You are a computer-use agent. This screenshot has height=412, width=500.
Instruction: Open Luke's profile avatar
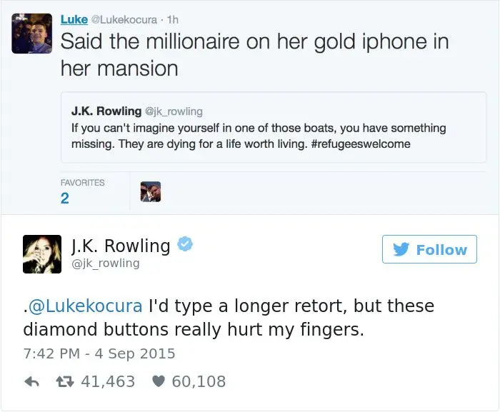point(31,33)
